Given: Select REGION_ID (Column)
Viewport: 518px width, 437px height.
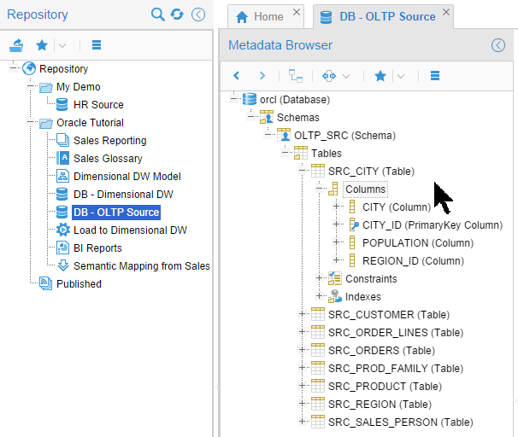Looking at the screenshot, I should (413, 261).
